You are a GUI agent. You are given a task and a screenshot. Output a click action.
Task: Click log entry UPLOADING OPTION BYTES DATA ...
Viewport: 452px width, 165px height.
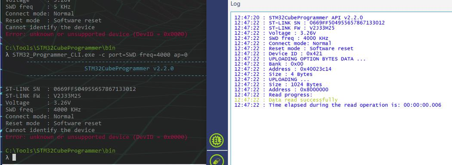pos(300,59)
